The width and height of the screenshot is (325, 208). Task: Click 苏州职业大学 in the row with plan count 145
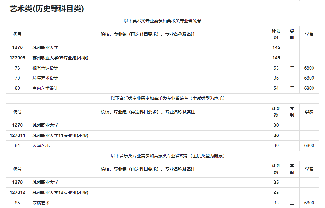coord(45,47)
